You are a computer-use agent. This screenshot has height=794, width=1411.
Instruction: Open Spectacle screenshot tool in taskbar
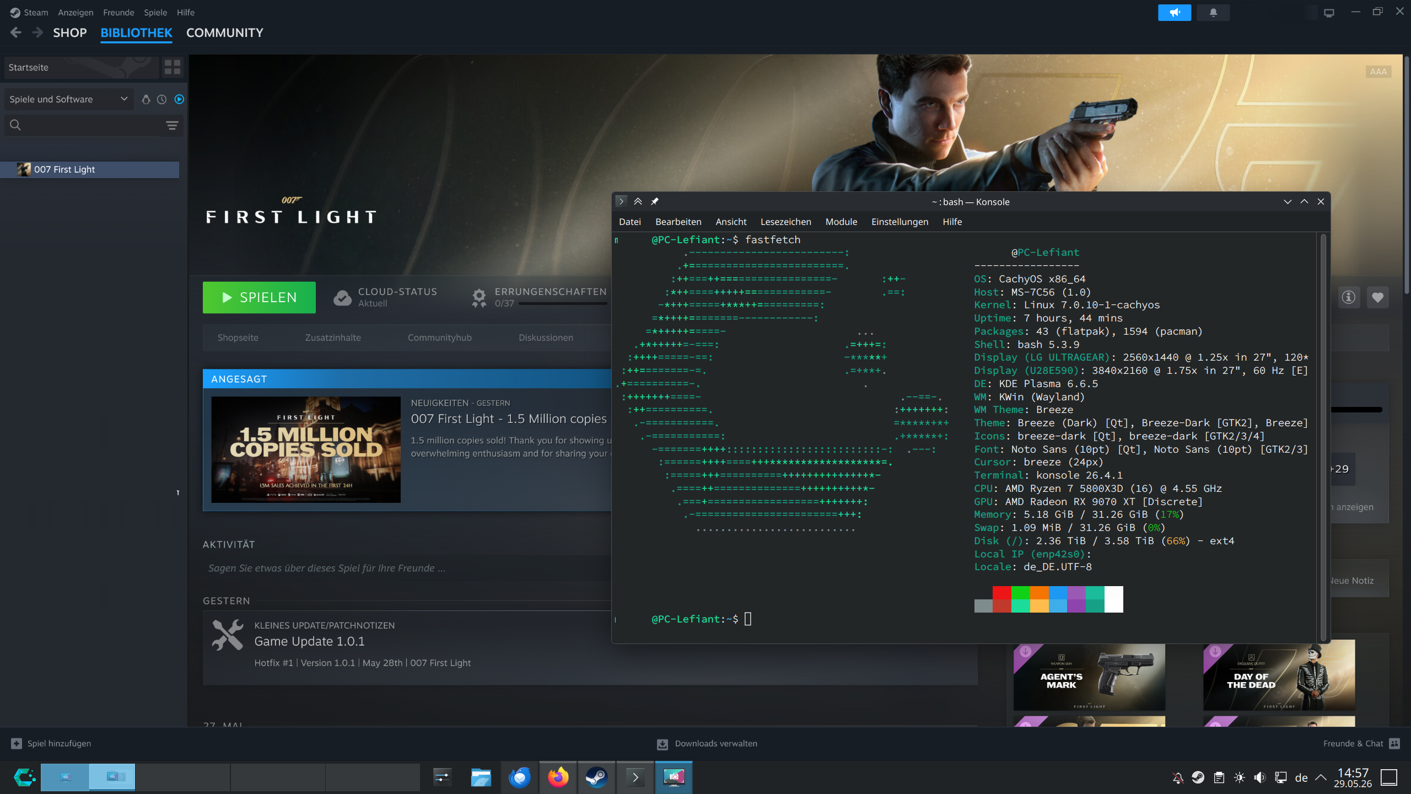click(674, 777)
